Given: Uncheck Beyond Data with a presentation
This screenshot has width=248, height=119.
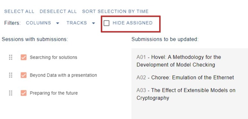Looking at the screenshot, I should coord(24,75).
